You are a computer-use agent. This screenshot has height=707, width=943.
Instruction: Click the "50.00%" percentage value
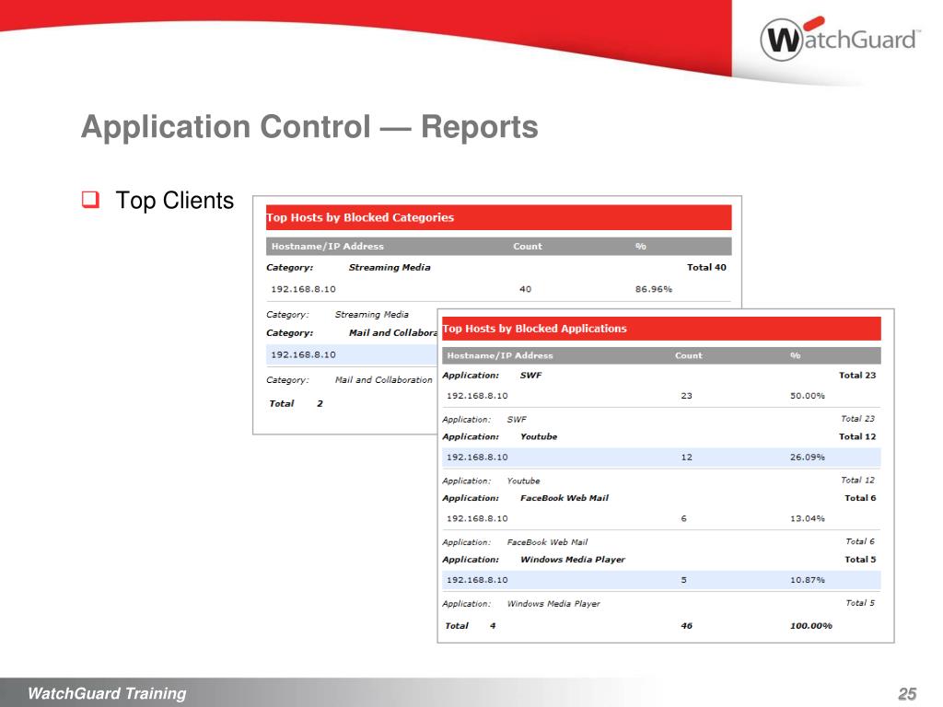[807, 396]
